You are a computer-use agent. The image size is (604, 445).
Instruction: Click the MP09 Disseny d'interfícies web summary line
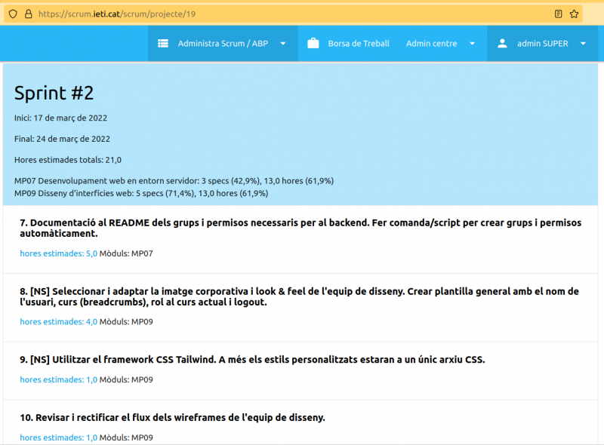pyautogui.click(x=141, y=193)
